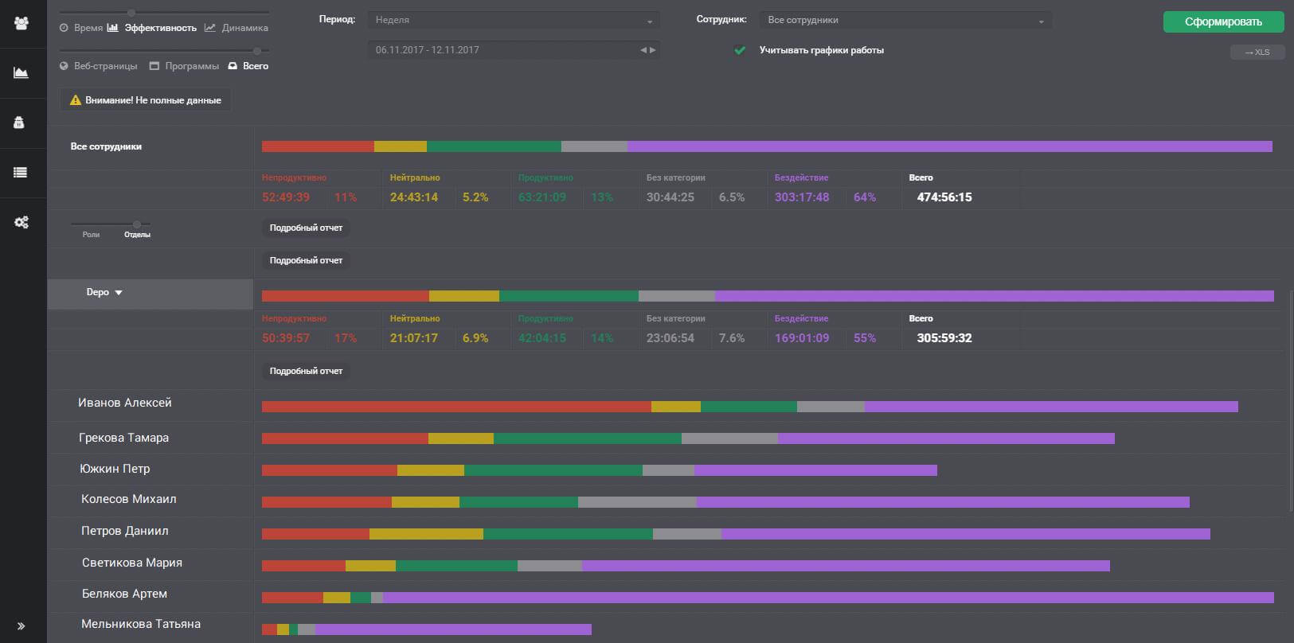The width and height of the screenshot is (1294, 643).
Task: Open the list view sidebar icon
Action: [21, 172]
